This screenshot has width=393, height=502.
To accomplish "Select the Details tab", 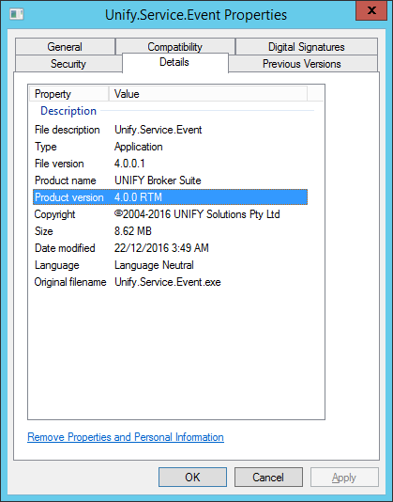I will [174, 62].
